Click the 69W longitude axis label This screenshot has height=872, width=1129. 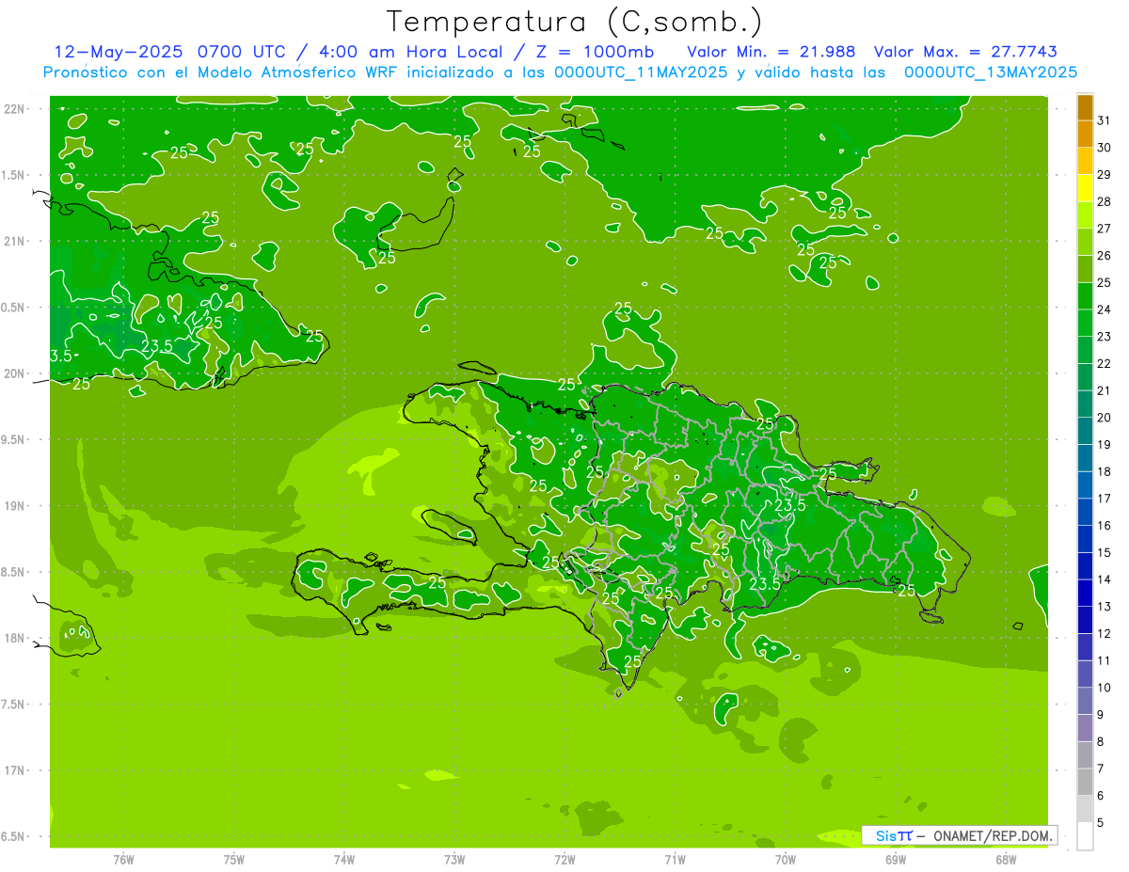(896, 859)
